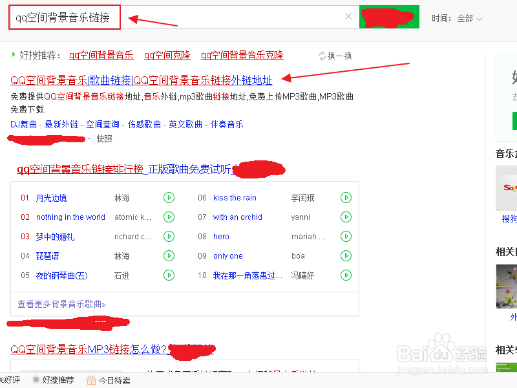Open song title kiss the rain
Image resolution: width=517 pixels, height=388 pixels.
235,198
